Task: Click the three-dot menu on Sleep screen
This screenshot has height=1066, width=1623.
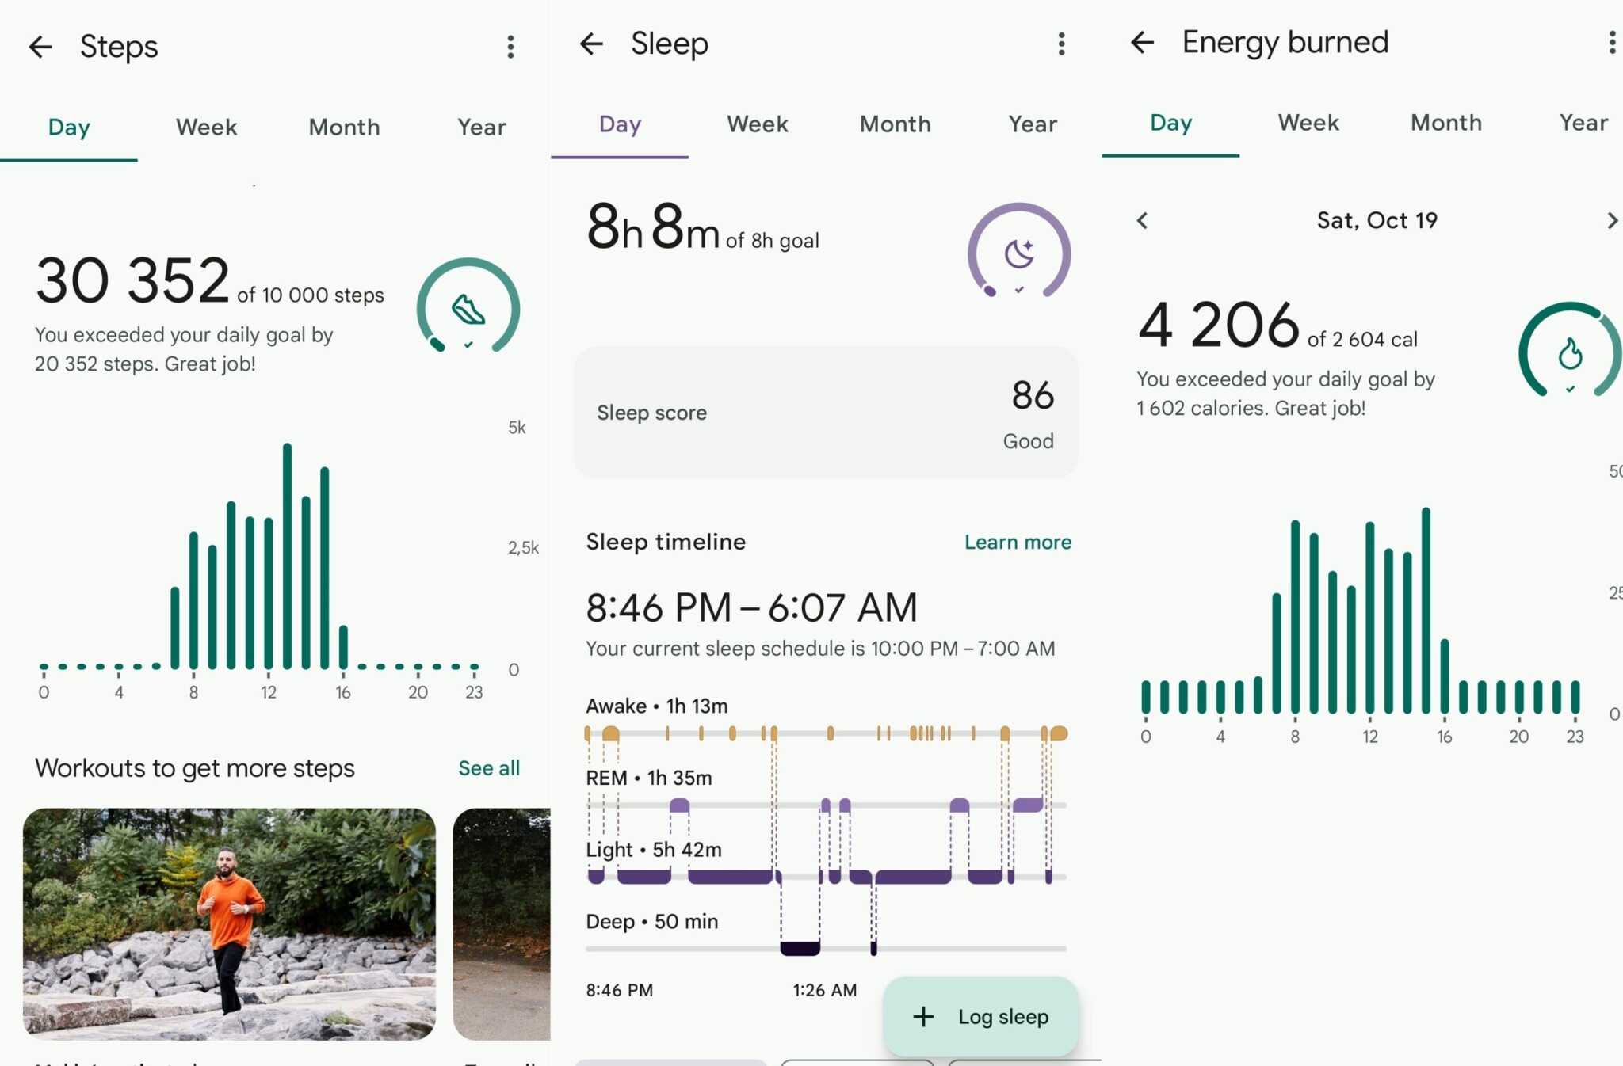Action: (1061, 44)
